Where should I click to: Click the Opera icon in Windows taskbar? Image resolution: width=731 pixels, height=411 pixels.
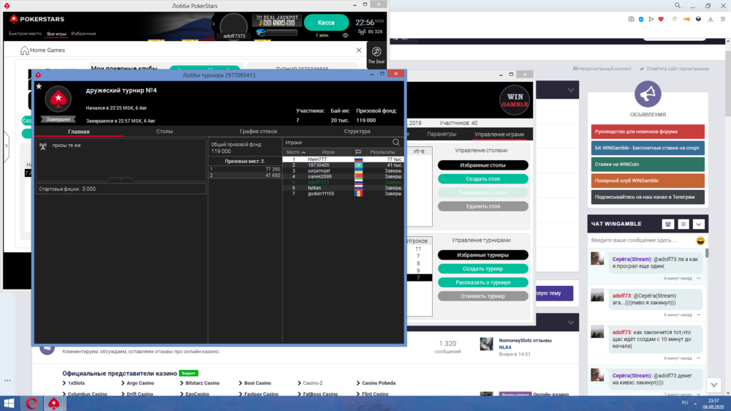coord(31,403)
